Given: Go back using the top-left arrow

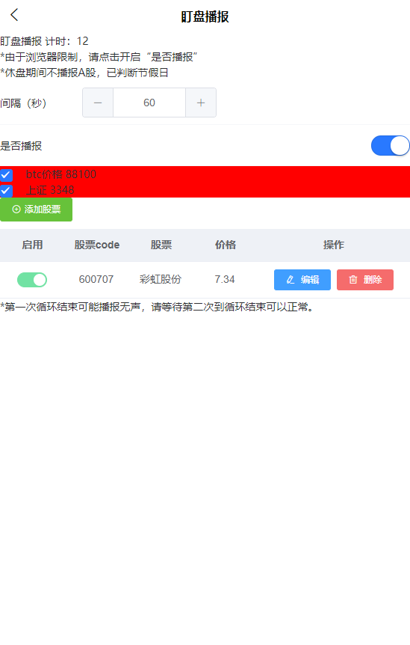Looking at the screenshot, I should point(14,15).
